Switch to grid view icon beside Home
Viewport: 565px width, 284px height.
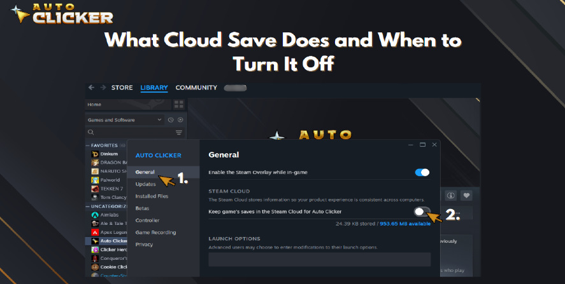point(179,105)
